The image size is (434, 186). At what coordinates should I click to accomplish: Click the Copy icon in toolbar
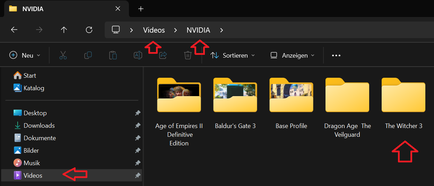[x=88, y=55]
